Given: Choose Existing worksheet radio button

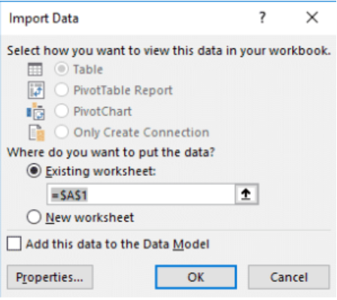Looking at the screenshot, I should pos(34,171).
